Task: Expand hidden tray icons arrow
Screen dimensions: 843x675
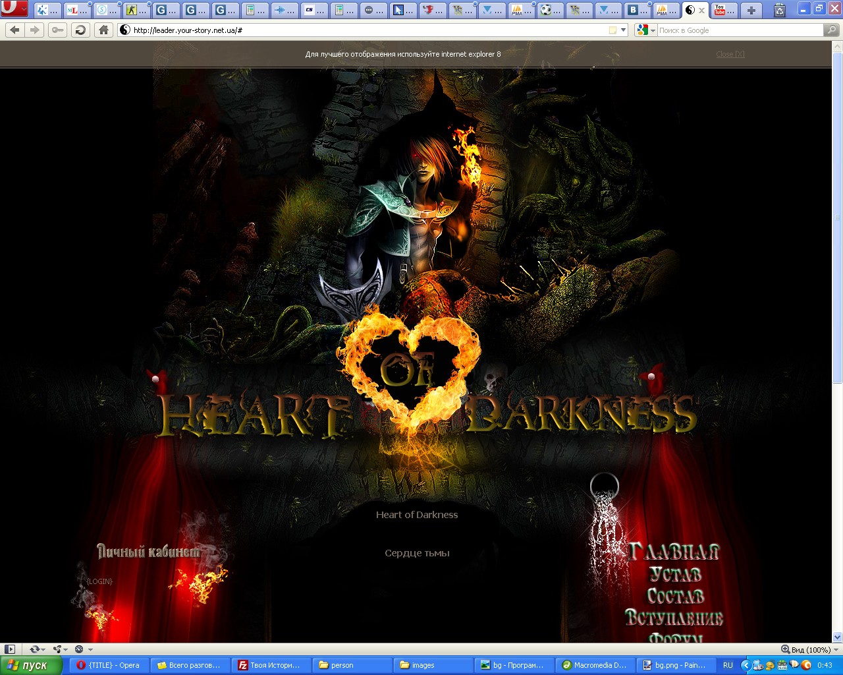Action: click(746, 665)
